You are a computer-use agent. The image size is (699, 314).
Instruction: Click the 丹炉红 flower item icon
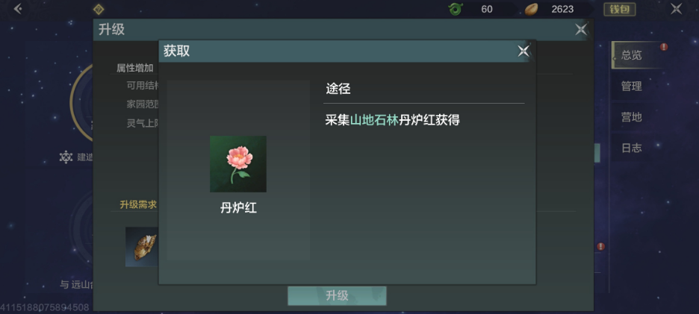238,164
